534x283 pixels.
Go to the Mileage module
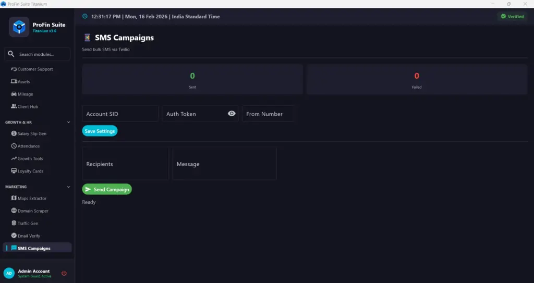[x=37, y=94]
